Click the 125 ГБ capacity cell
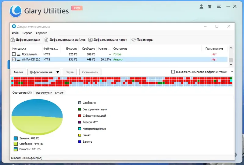Image resolution: width=244 pixels, height=165 pixels. click(73, 54)
